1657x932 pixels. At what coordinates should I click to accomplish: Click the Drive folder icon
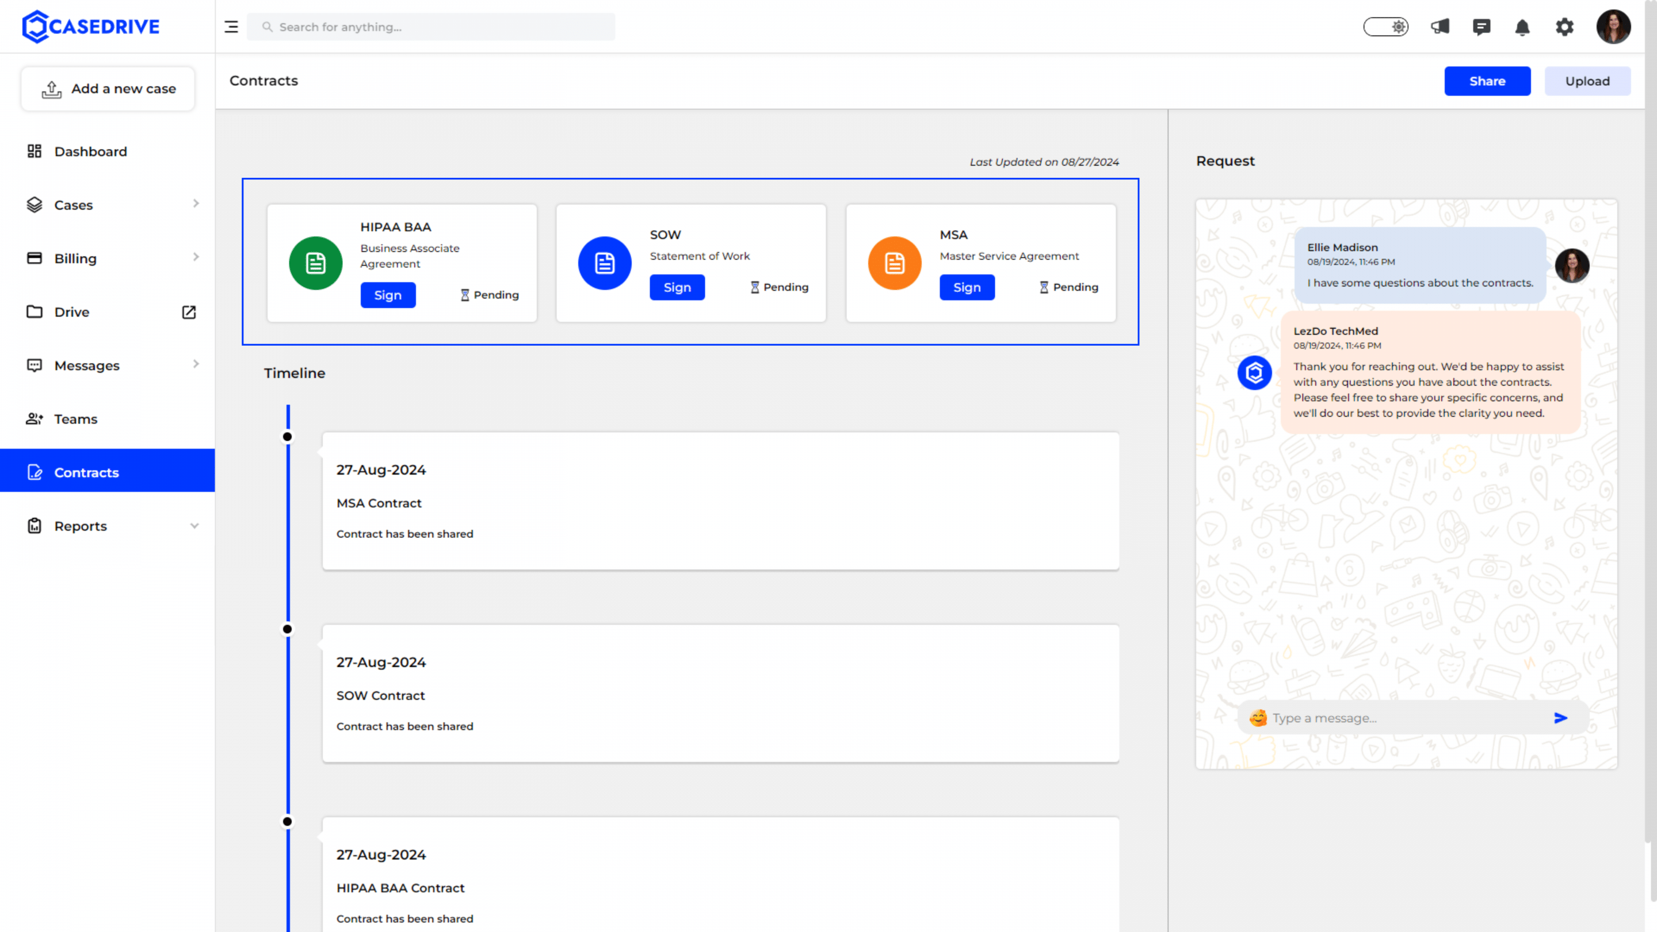coord(34,312)
